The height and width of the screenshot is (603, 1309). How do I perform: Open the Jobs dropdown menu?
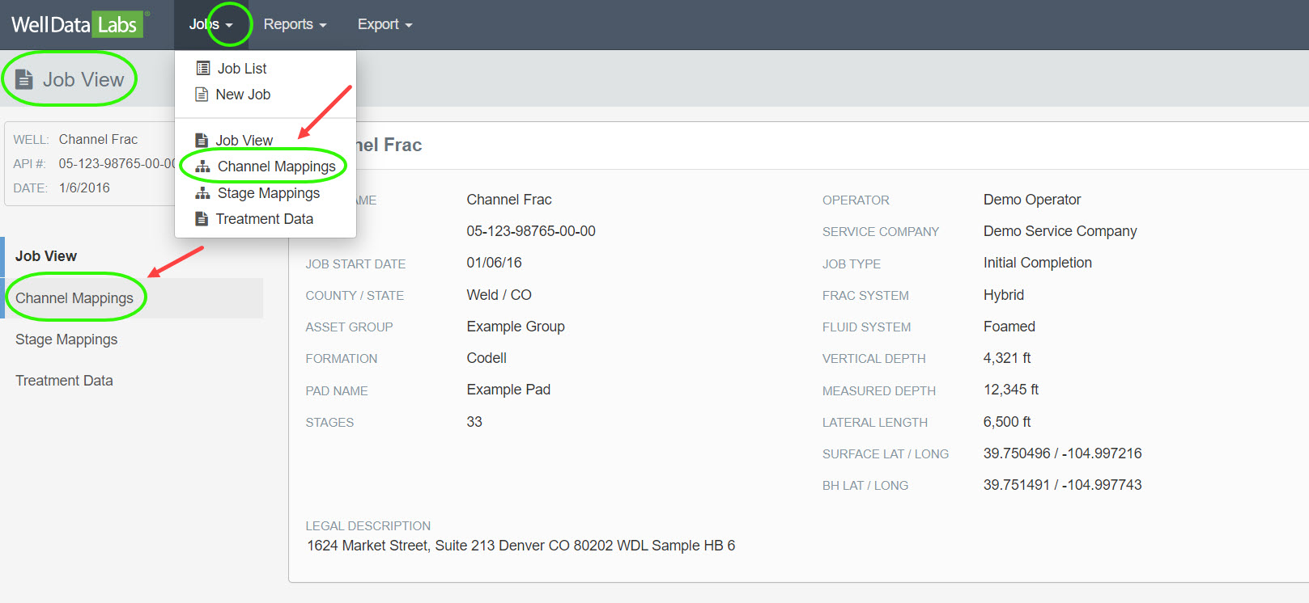click(210, 24)
